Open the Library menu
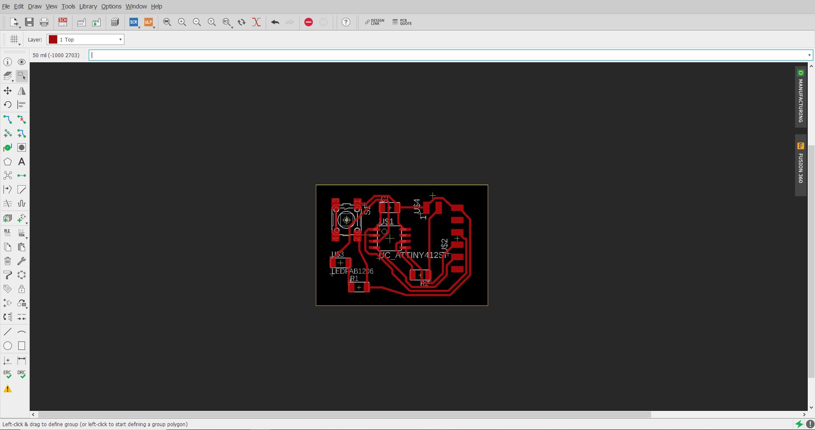Image resolution: width=815 pixels, height=430 pixels. point(88,6)
